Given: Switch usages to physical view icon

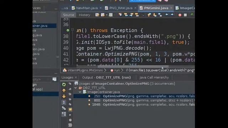Looking at the screenshot, I should 64,114.
